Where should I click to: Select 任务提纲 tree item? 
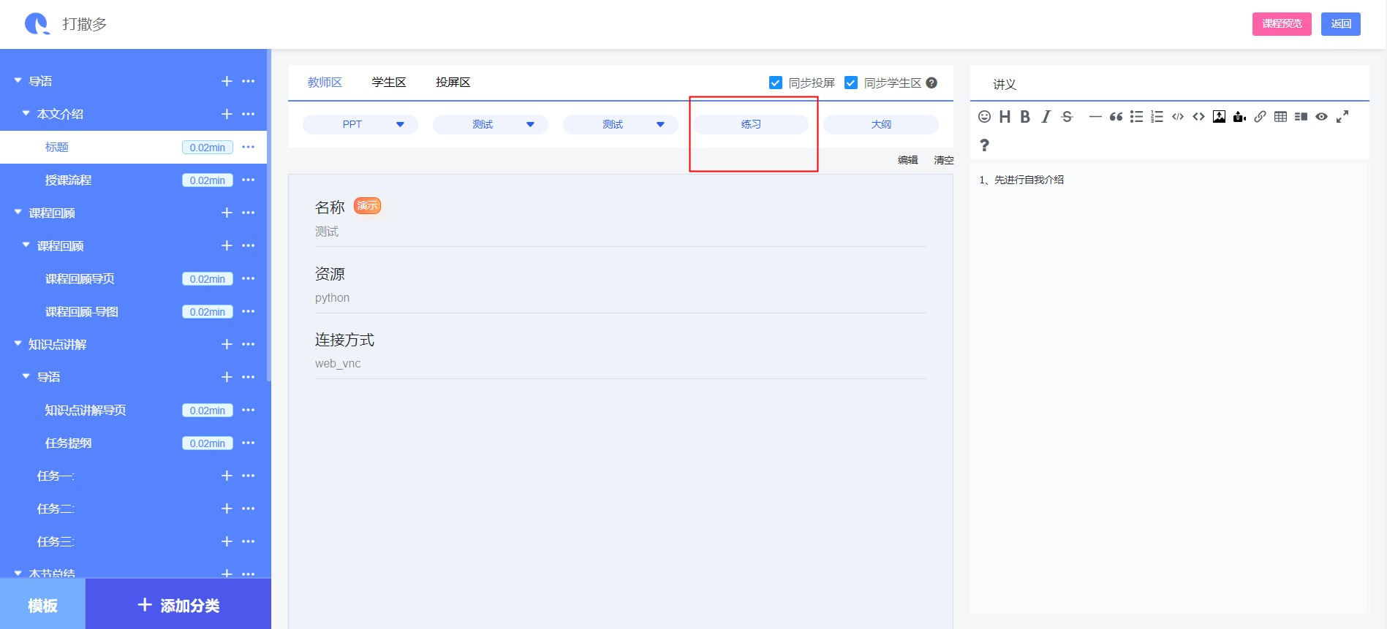tap(68, 443)
